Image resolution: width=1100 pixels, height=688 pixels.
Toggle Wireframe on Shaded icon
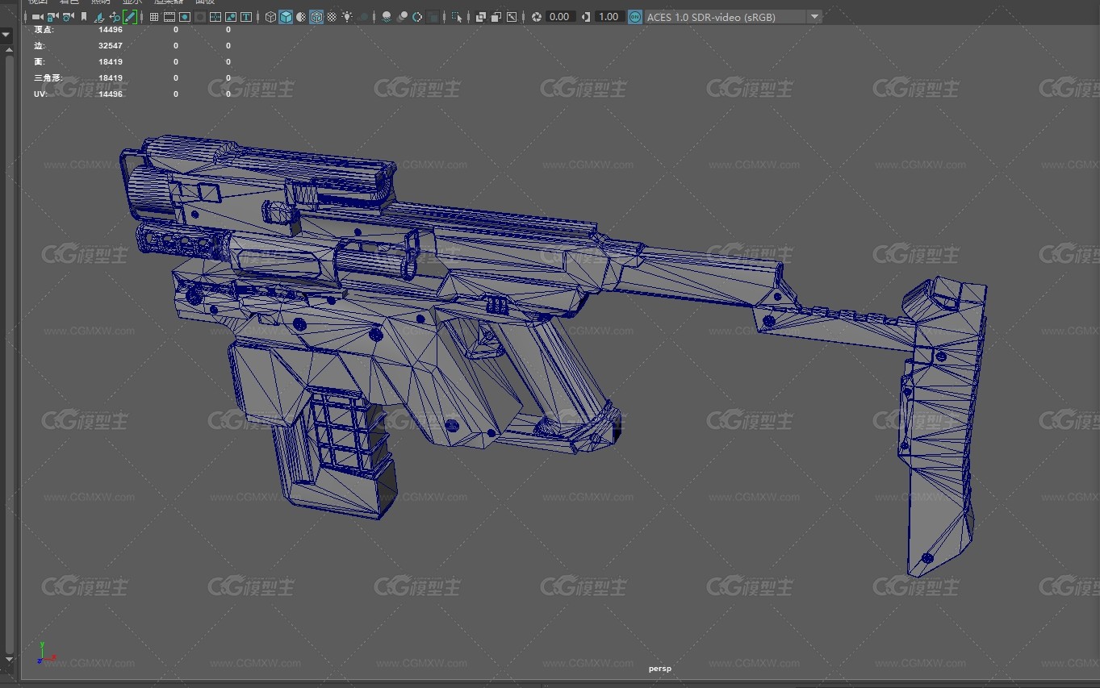click(x=316, y=17)
